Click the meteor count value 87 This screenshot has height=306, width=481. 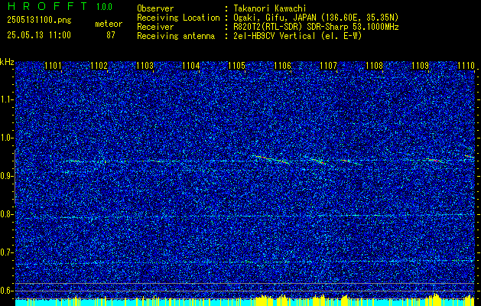[x=111, y=35]
